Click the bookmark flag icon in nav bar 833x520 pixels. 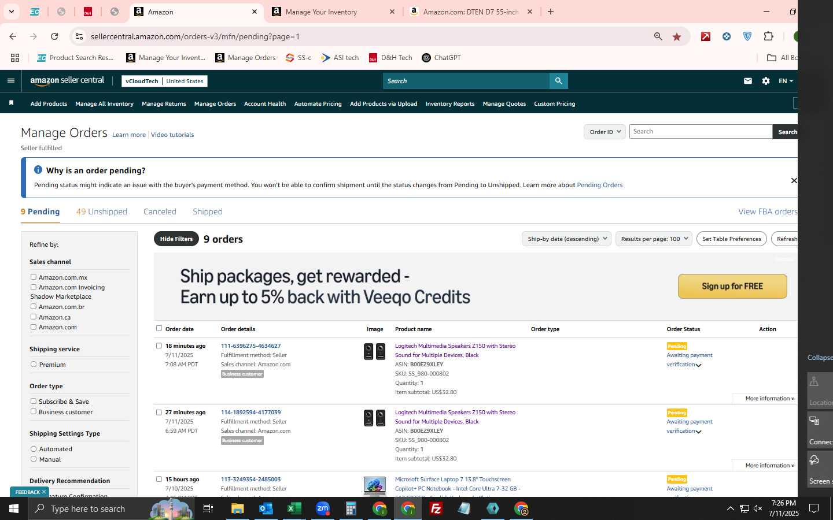pos(11,103)
